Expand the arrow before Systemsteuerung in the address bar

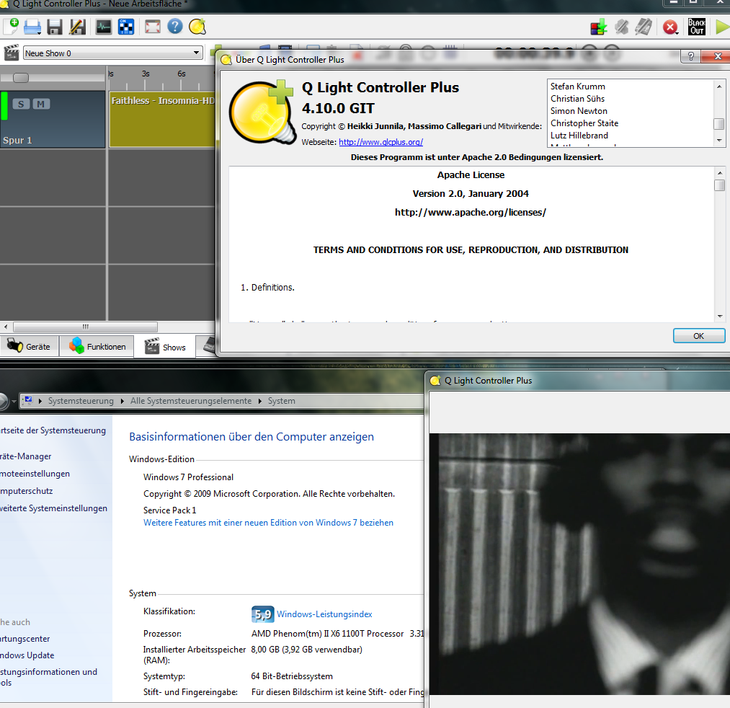click(x=40, y=401)
